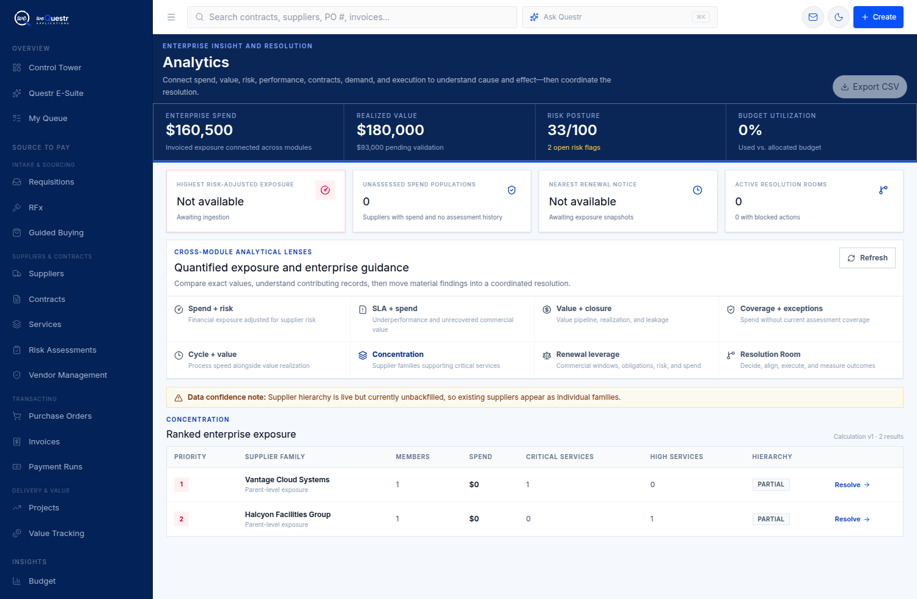Click the Budget chart icon
The height and width of the screenshot is (599, 917).
pos(17,581)
